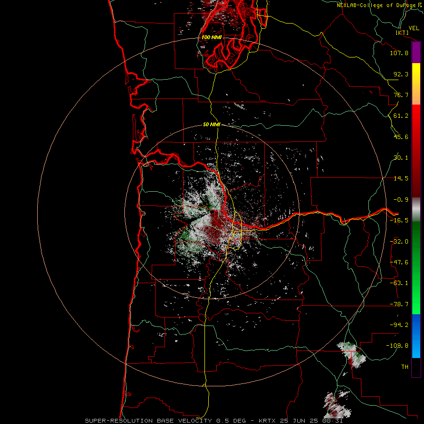
Task: Select the -16.5 scale value
Action: (x=399, y=220)
